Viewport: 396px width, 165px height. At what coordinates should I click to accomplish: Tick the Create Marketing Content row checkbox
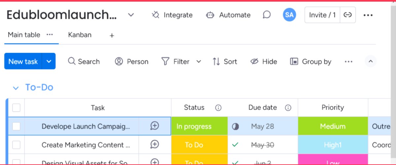[16, 145]
